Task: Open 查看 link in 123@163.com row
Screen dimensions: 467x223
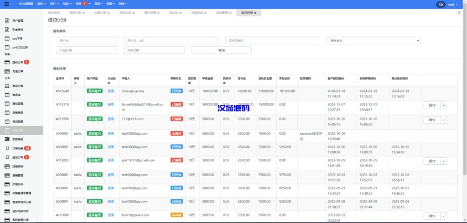Action: (110, 119)
